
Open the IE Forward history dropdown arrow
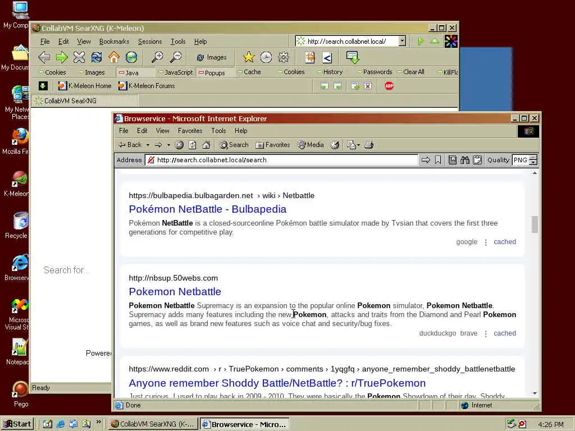point(168,145)
